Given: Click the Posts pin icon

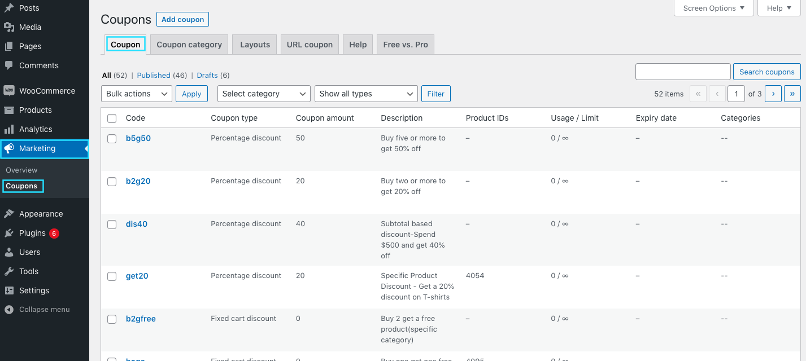Looking at the screenshot, I should (x=9, y=8).
